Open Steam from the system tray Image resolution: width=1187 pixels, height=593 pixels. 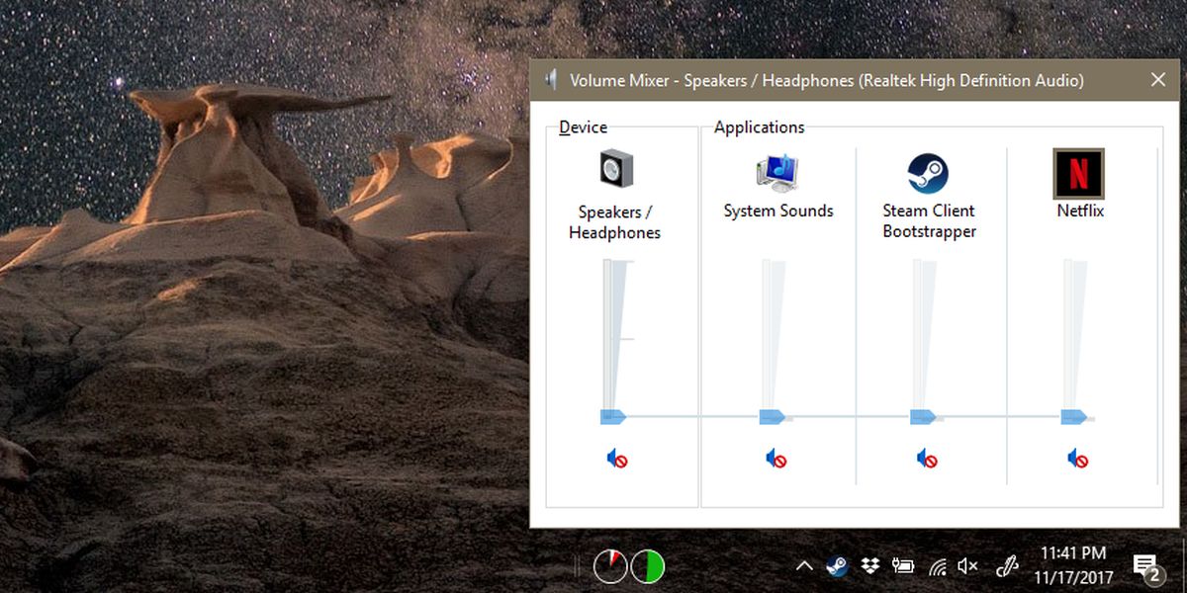(x=838, y=566)
